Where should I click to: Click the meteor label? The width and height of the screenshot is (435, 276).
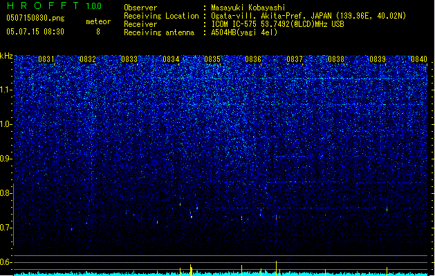pyautogui.click(x=98, y=21)
